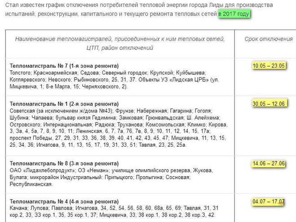Click heading "Тепломагистраль № 7 (1-я зона ремонта)"
Image resolution: width=296 pixels, height=222 pixels.
pos(64,66)
